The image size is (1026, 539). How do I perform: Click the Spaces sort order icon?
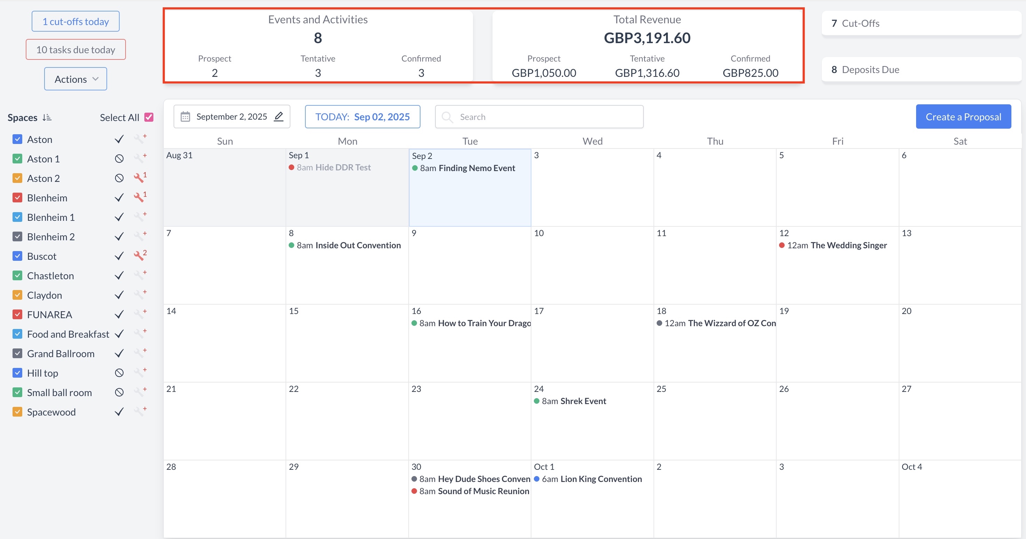[47, 118]
